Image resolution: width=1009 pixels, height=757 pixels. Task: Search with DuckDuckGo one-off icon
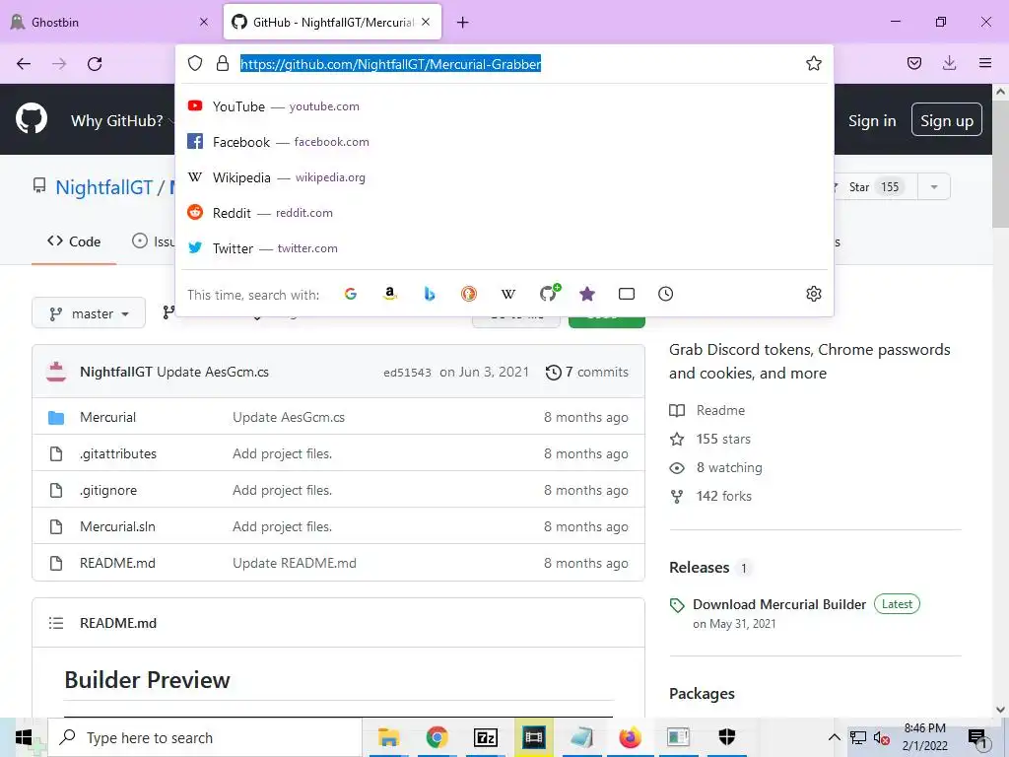pos(468,294)
